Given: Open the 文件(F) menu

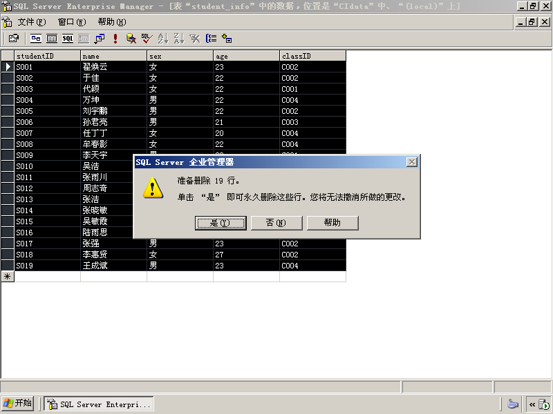Looking at the screenshot, I should 32,22.
